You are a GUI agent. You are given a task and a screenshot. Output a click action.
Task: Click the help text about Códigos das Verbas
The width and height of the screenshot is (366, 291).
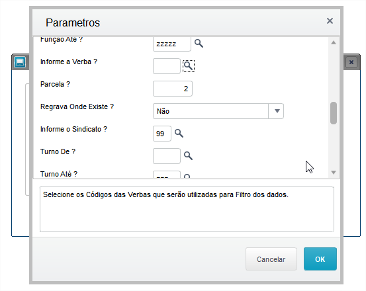[x=165, y=194]
